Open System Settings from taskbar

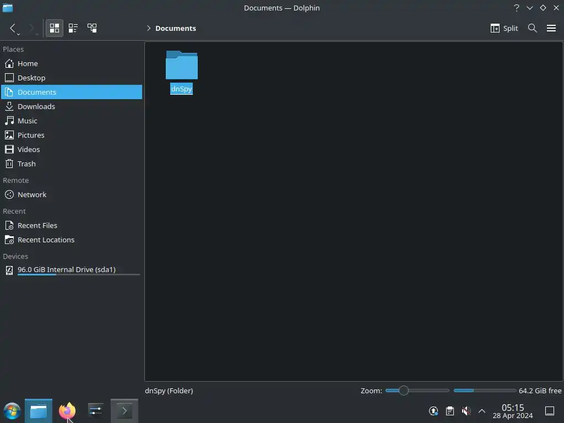coord(95,411)
